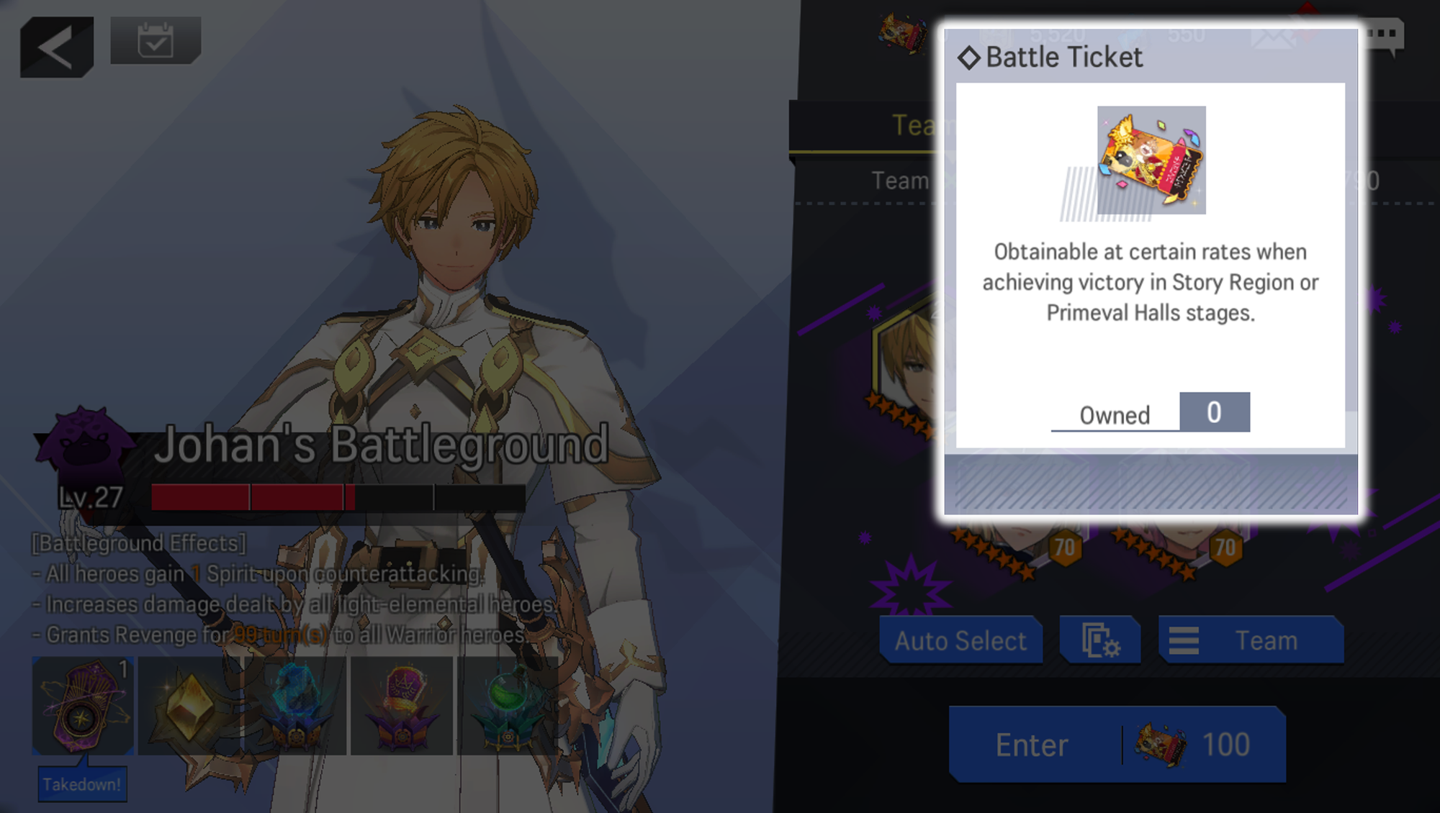Select the green potion reward icon
1440x813 pixels.
click(508, 706)
